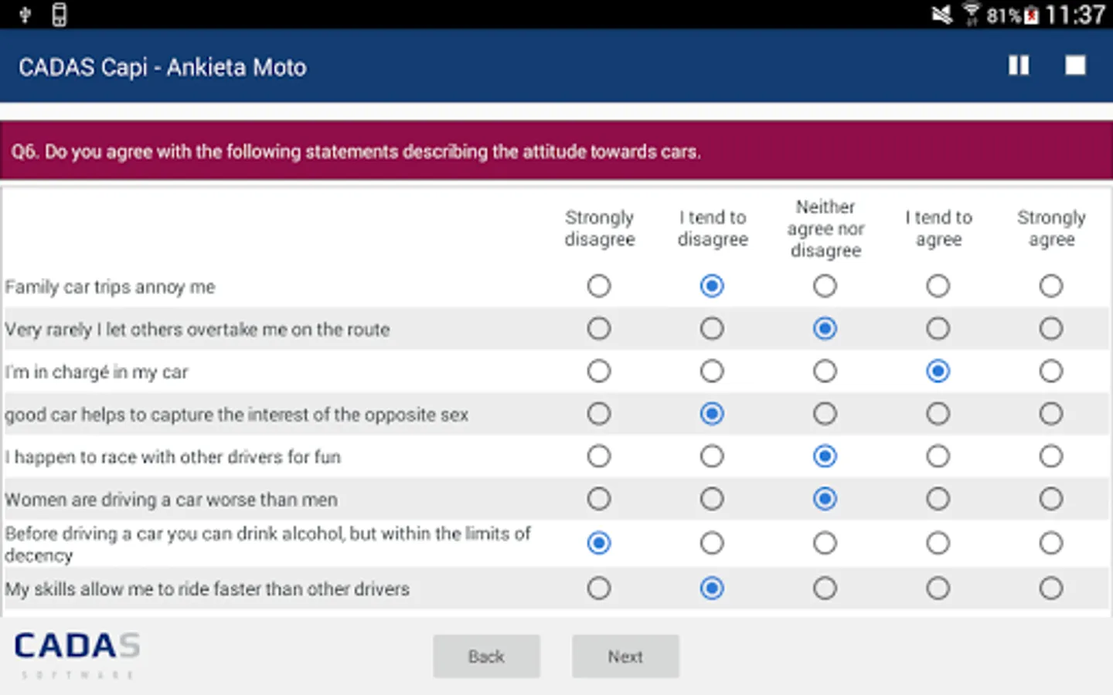Stop the survey with the stop icon
This screenshot has width=1113, height=695.
click(x=1075, y=66)
